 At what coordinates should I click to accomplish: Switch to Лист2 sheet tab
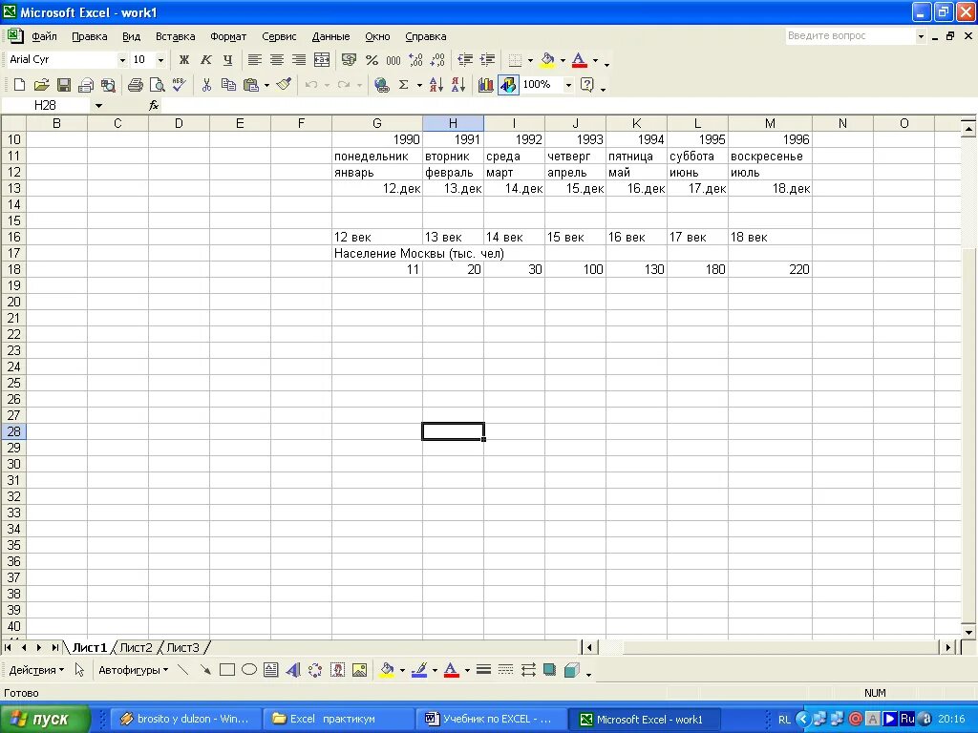(136, 648)
